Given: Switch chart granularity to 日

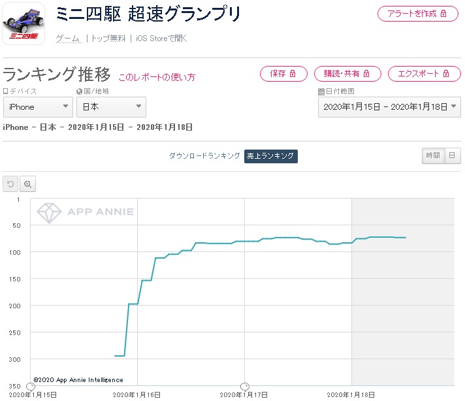Looking at the screenshot, I should 453,155.
